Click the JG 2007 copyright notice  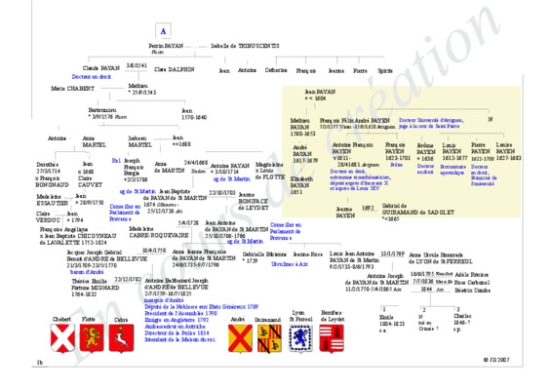pyautogui.click(x=496, y=360)
